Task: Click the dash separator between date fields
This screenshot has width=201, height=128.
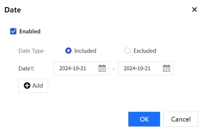Action: point(114,68)
